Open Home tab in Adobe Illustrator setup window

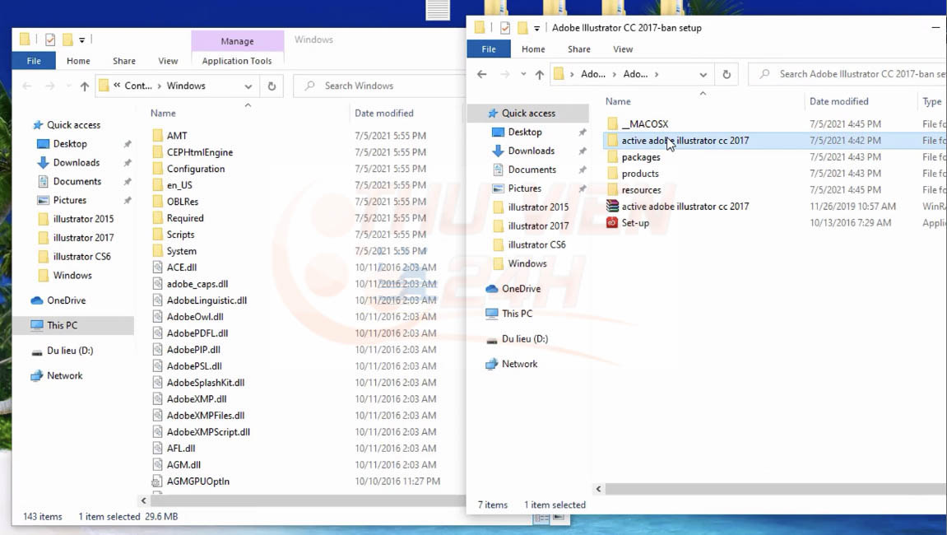[x=533, y=49]
